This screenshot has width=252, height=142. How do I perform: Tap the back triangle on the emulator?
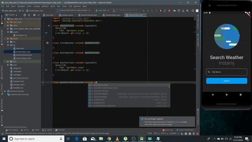213,95
